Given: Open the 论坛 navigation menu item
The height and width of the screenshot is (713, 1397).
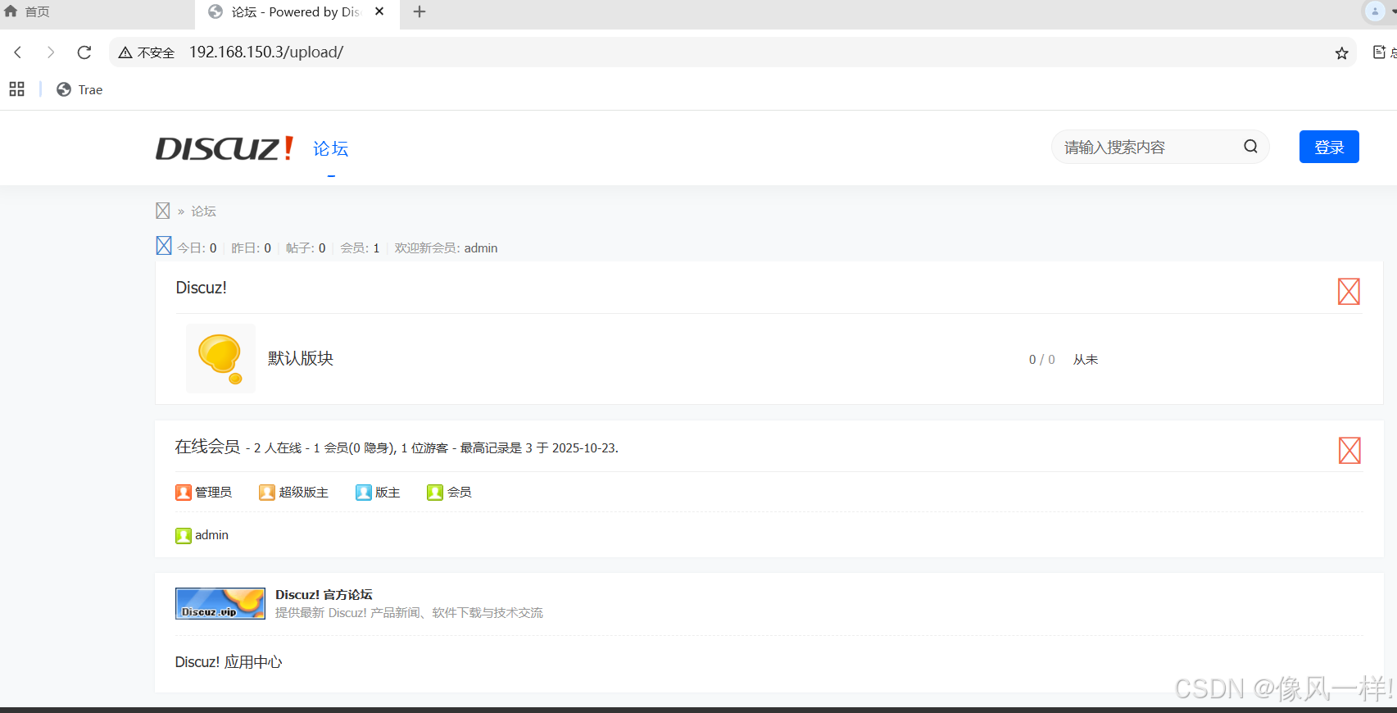Looking at the screenshot, I should click(331, 148).
